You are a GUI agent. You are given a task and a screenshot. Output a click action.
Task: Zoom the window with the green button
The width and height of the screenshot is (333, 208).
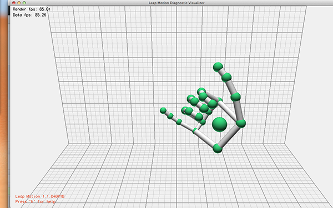point(24,3)
